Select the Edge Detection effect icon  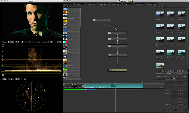(65, 48)
